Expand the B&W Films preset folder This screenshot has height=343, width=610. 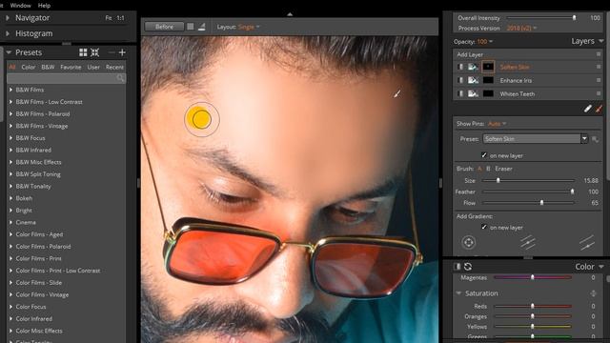[x=10, y=90]
